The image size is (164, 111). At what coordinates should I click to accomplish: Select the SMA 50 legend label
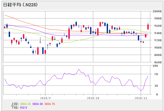[38, 104]
